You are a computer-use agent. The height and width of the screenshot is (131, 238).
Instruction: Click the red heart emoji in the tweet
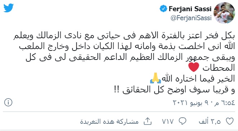coord(194,67)
